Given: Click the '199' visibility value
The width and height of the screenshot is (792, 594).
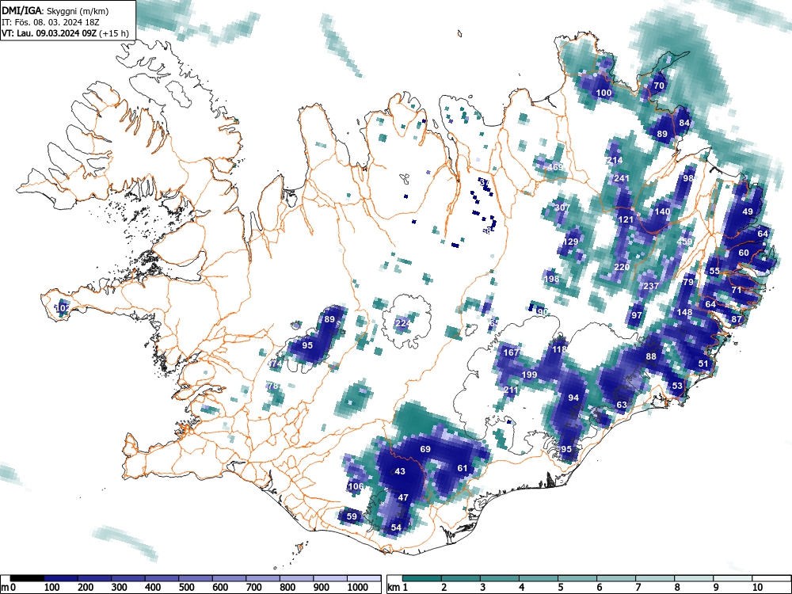Looking at the screenshot, I should point(529,375).
